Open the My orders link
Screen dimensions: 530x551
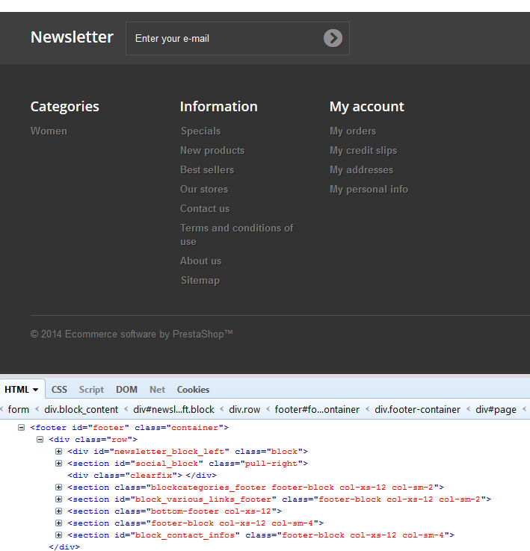coord(353,131)
